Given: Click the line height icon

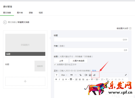Looking at the screenshot, I should pyautogui.click(x=97, y=79).
